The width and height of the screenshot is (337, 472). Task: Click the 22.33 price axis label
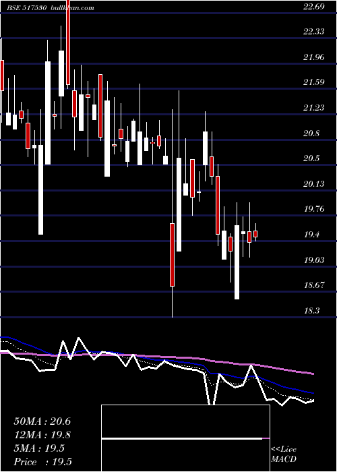coord(314,32)
